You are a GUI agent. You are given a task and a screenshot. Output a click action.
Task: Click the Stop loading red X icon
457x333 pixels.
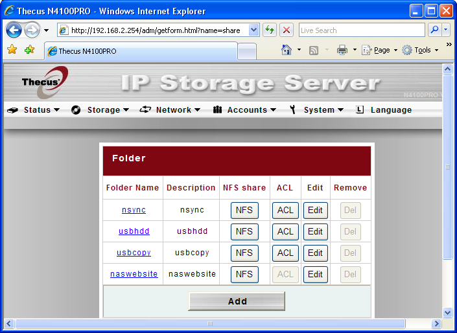[287, 30]
